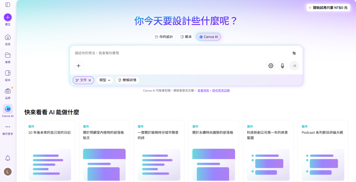Open 範本 templates icon in sidebar

click(x=8, y=73)
